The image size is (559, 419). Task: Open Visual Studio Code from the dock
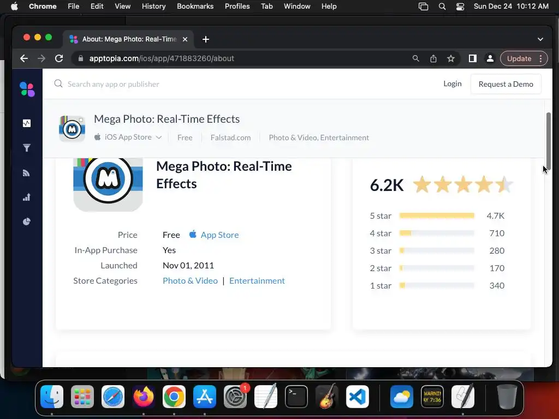358,397
